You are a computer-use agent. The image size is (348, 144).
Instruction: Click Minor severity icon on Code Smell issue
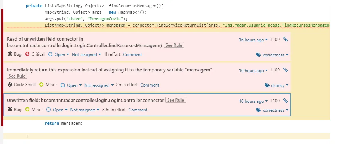click(x=41, y=85)
